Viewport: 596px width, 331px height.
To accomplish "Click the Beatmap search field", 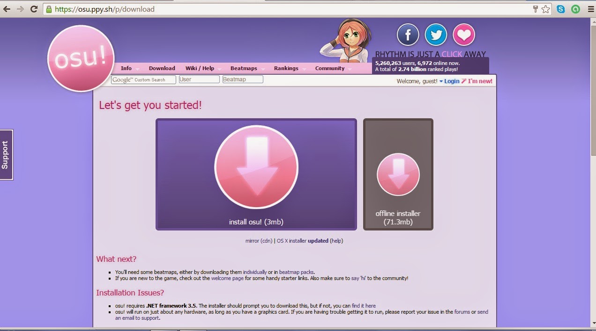I will pyautogui.click(x=243, y=79).
